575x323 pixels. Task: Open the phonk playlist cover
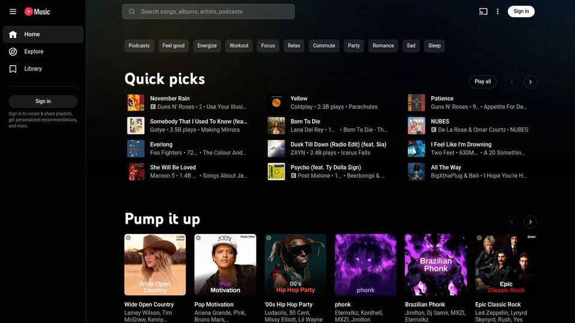pyautogui.click(x=365, y=265)
